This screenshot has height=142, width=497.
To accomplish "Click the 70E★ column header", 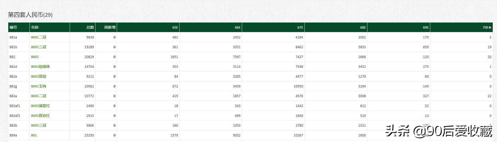I will [487, 27].
